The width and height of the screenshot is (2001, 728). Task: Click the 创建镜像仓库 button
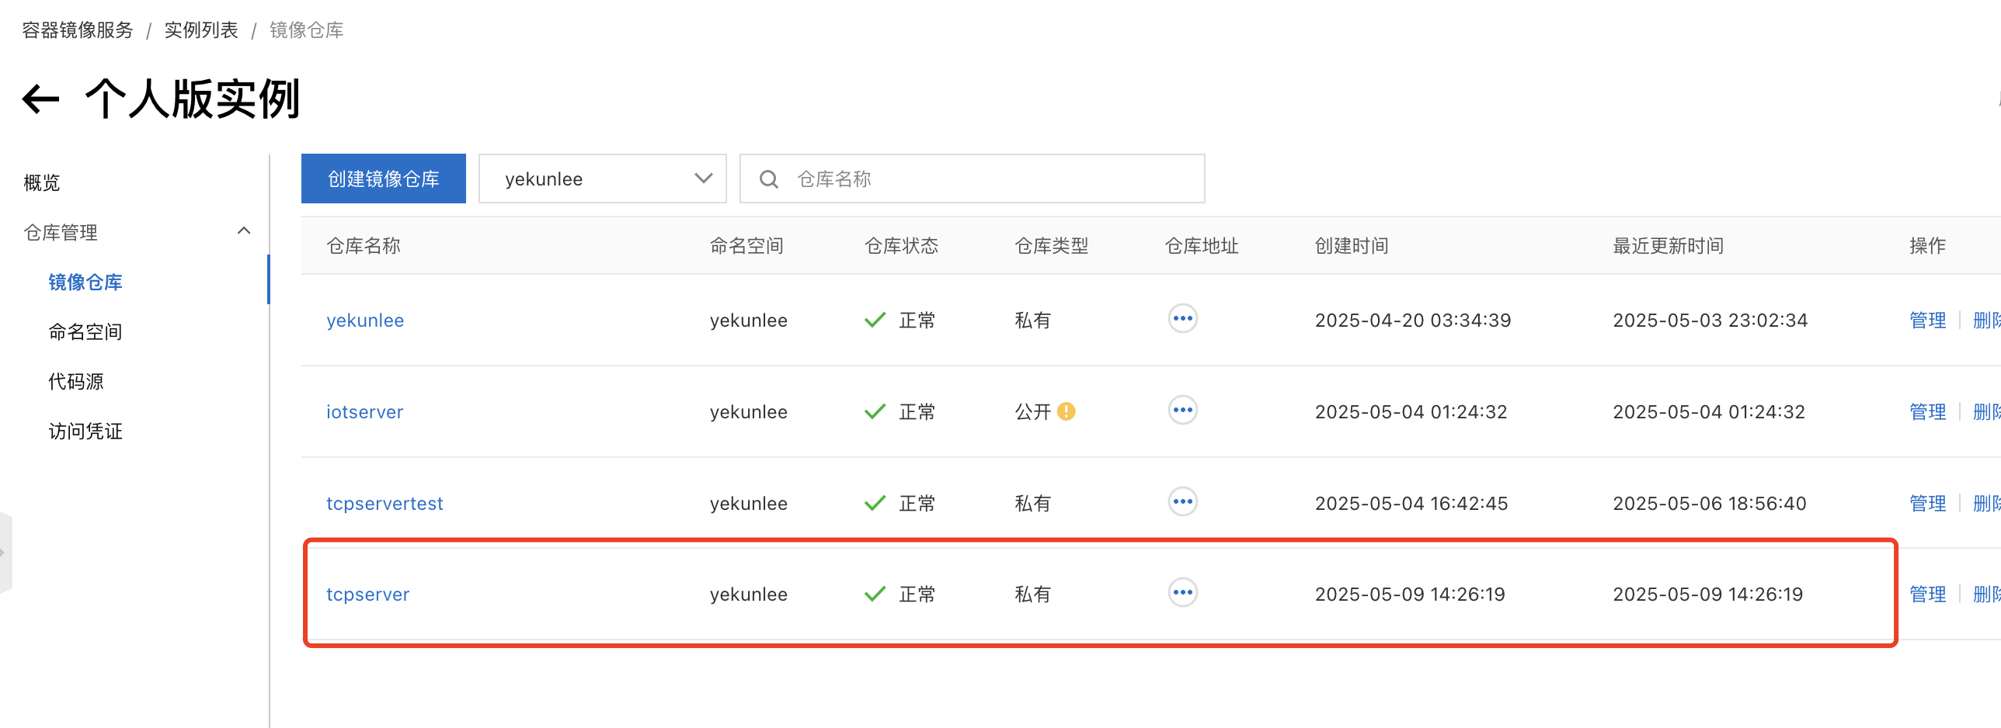click(383, 179)
